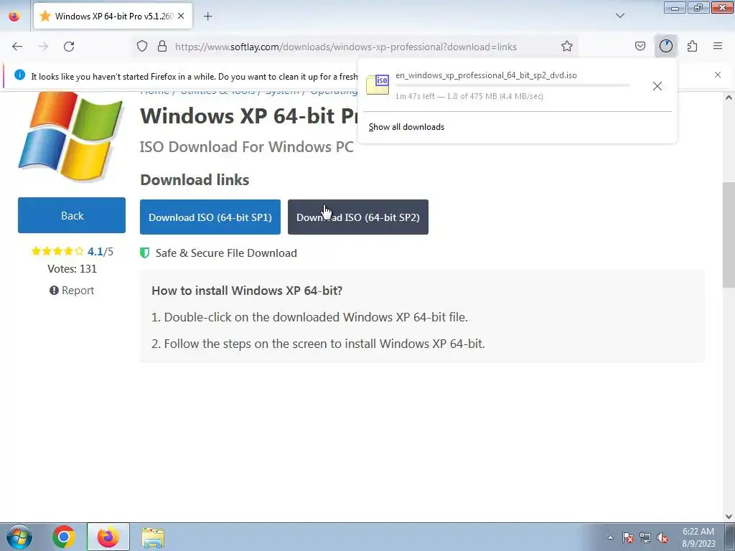Click the 'Votes: 131' text

pos(72,269)
